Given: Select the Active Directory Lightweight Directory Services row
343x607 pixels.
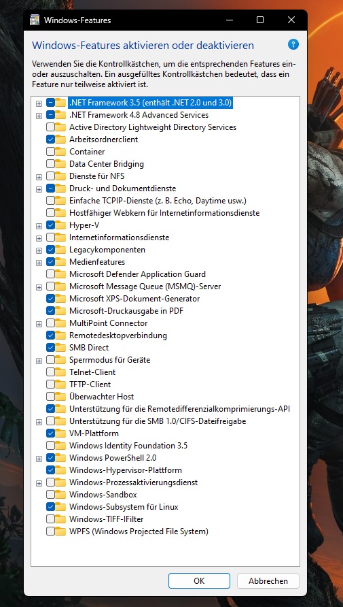Looking at the screenshot, I should [x=153, y=127].
